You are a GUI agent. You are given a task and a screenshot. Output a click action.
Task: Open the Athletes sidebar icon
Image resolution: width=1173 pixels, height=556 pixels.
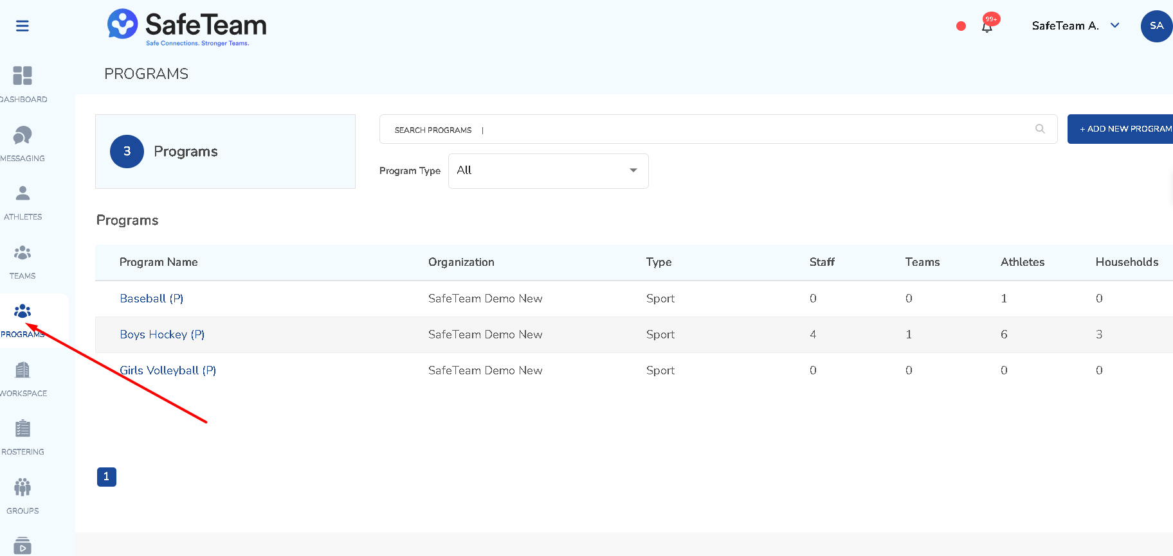click(23, 193)
